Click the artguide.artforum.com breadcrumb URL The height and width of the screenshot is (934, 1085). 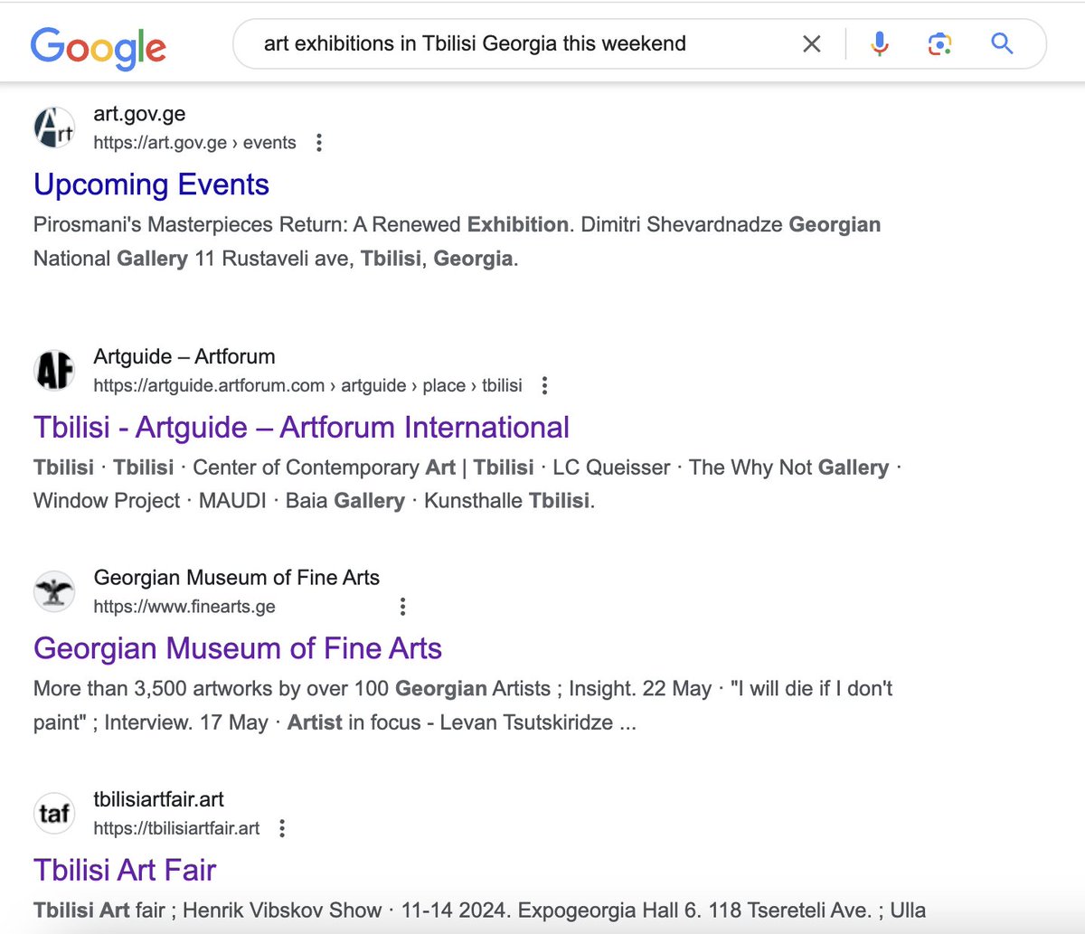pyautogui.click(x=307, y=386)
